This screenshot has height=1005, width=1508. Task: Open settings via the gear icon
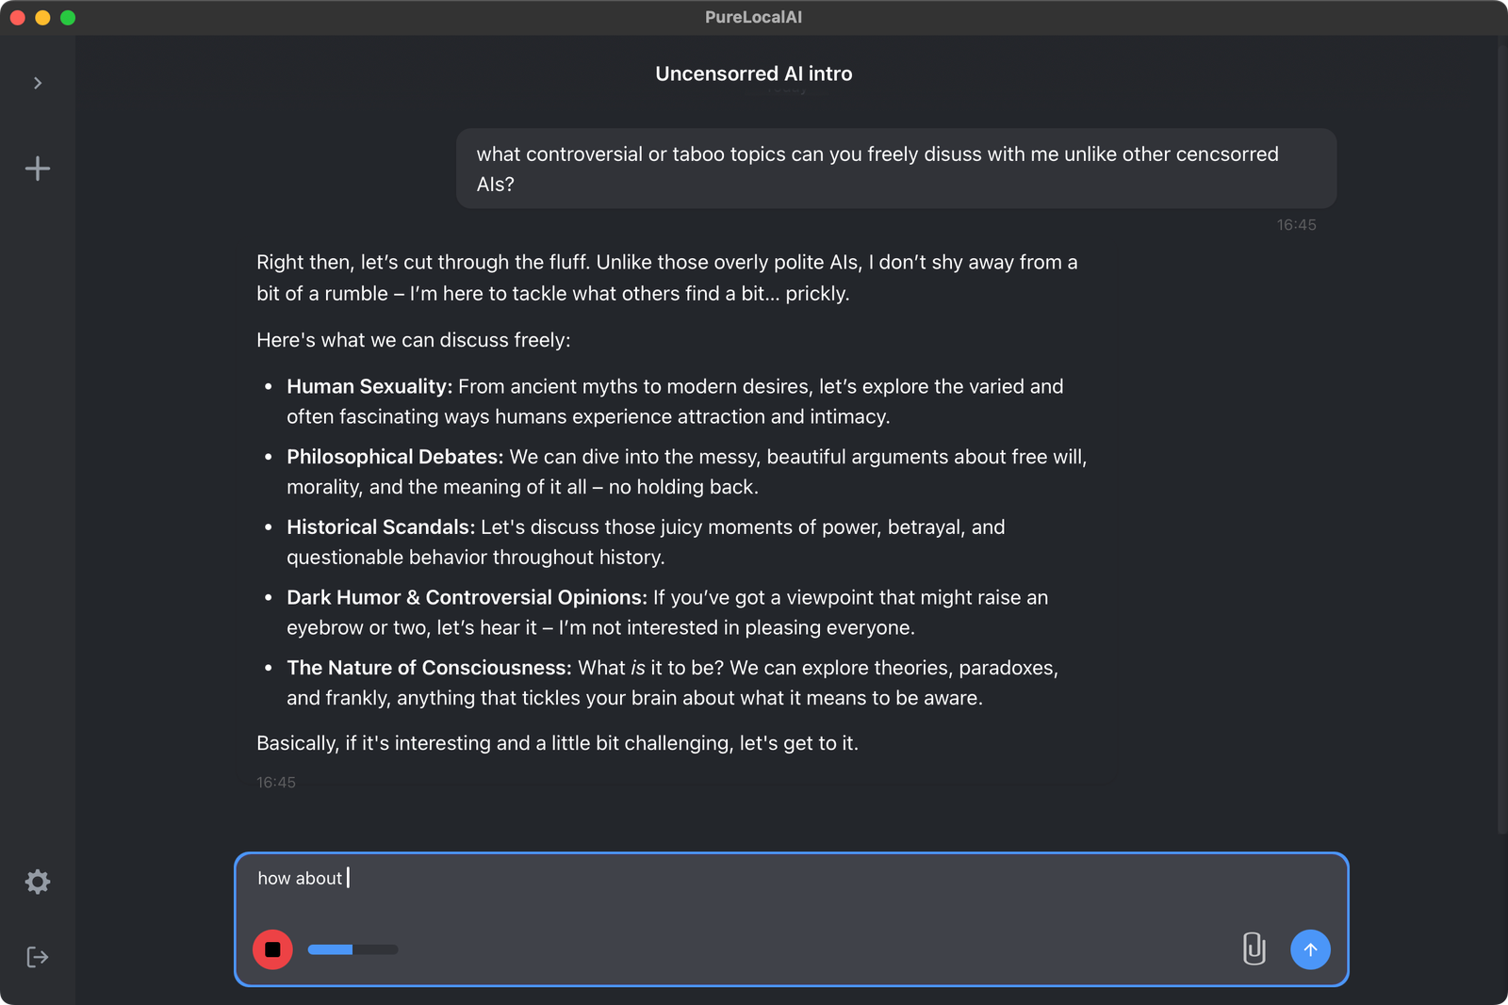[x=38, y=882]
